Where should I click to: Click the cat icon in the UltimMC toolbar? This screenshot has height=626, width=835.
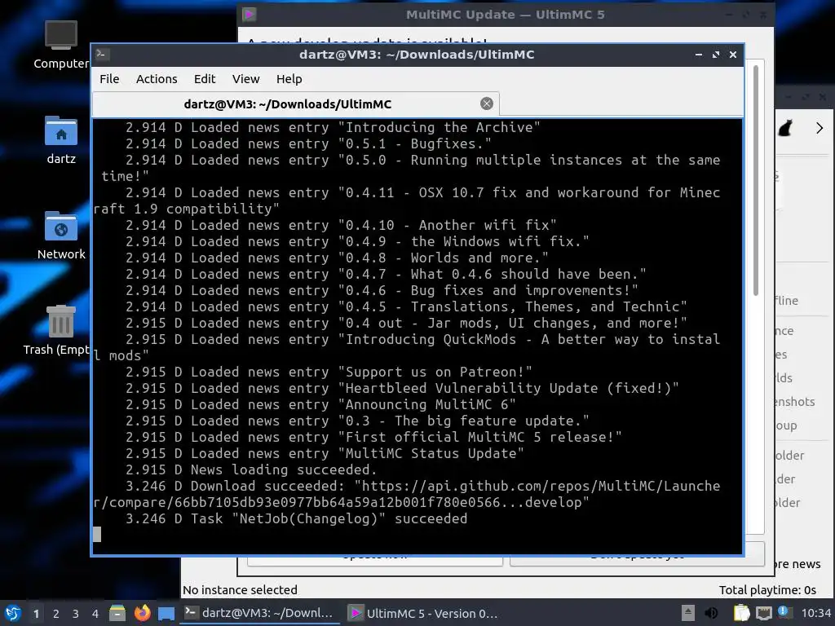point(785,128)
